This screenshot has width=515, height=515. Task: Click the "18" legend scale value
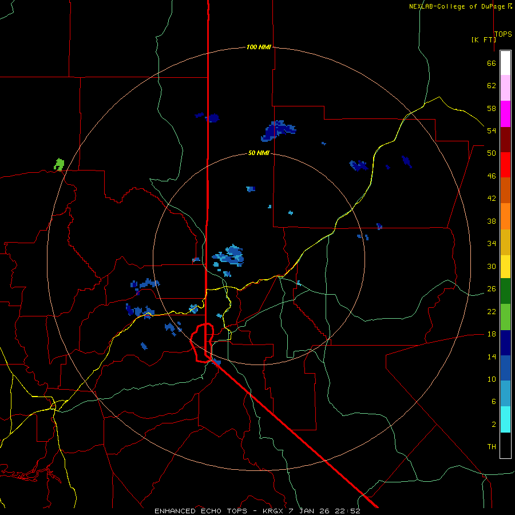tap(492, 334)
